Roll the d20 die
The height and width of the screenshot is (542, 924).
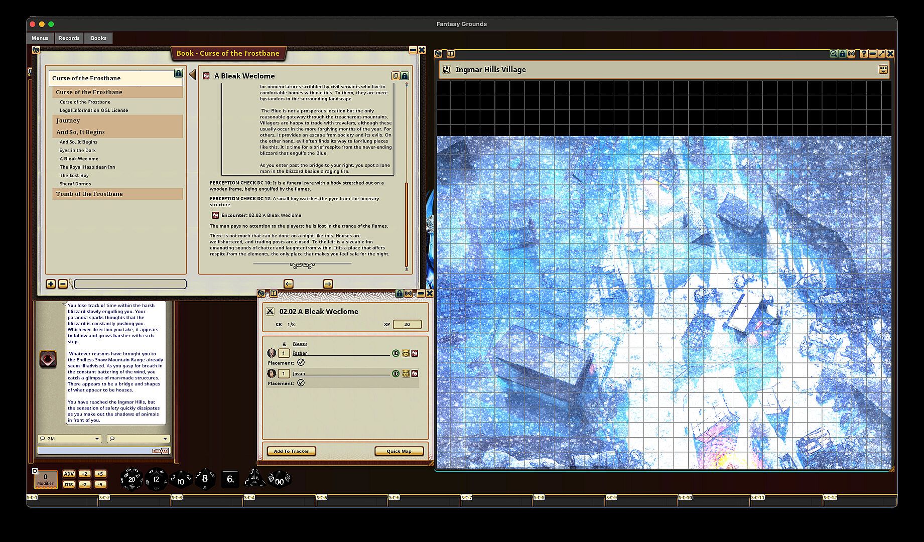pos(131,479)
